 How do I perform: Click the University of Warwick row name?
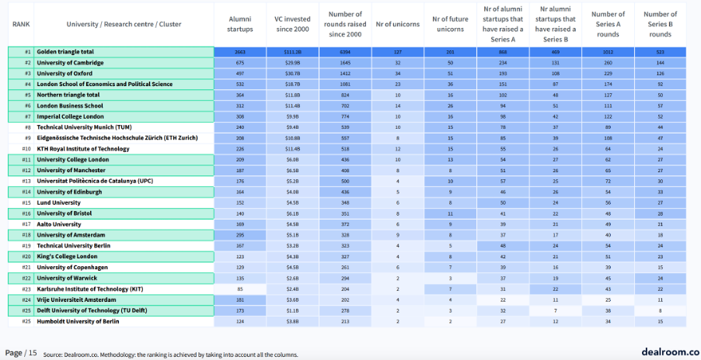pyautogui.click(x=67, y=278)
